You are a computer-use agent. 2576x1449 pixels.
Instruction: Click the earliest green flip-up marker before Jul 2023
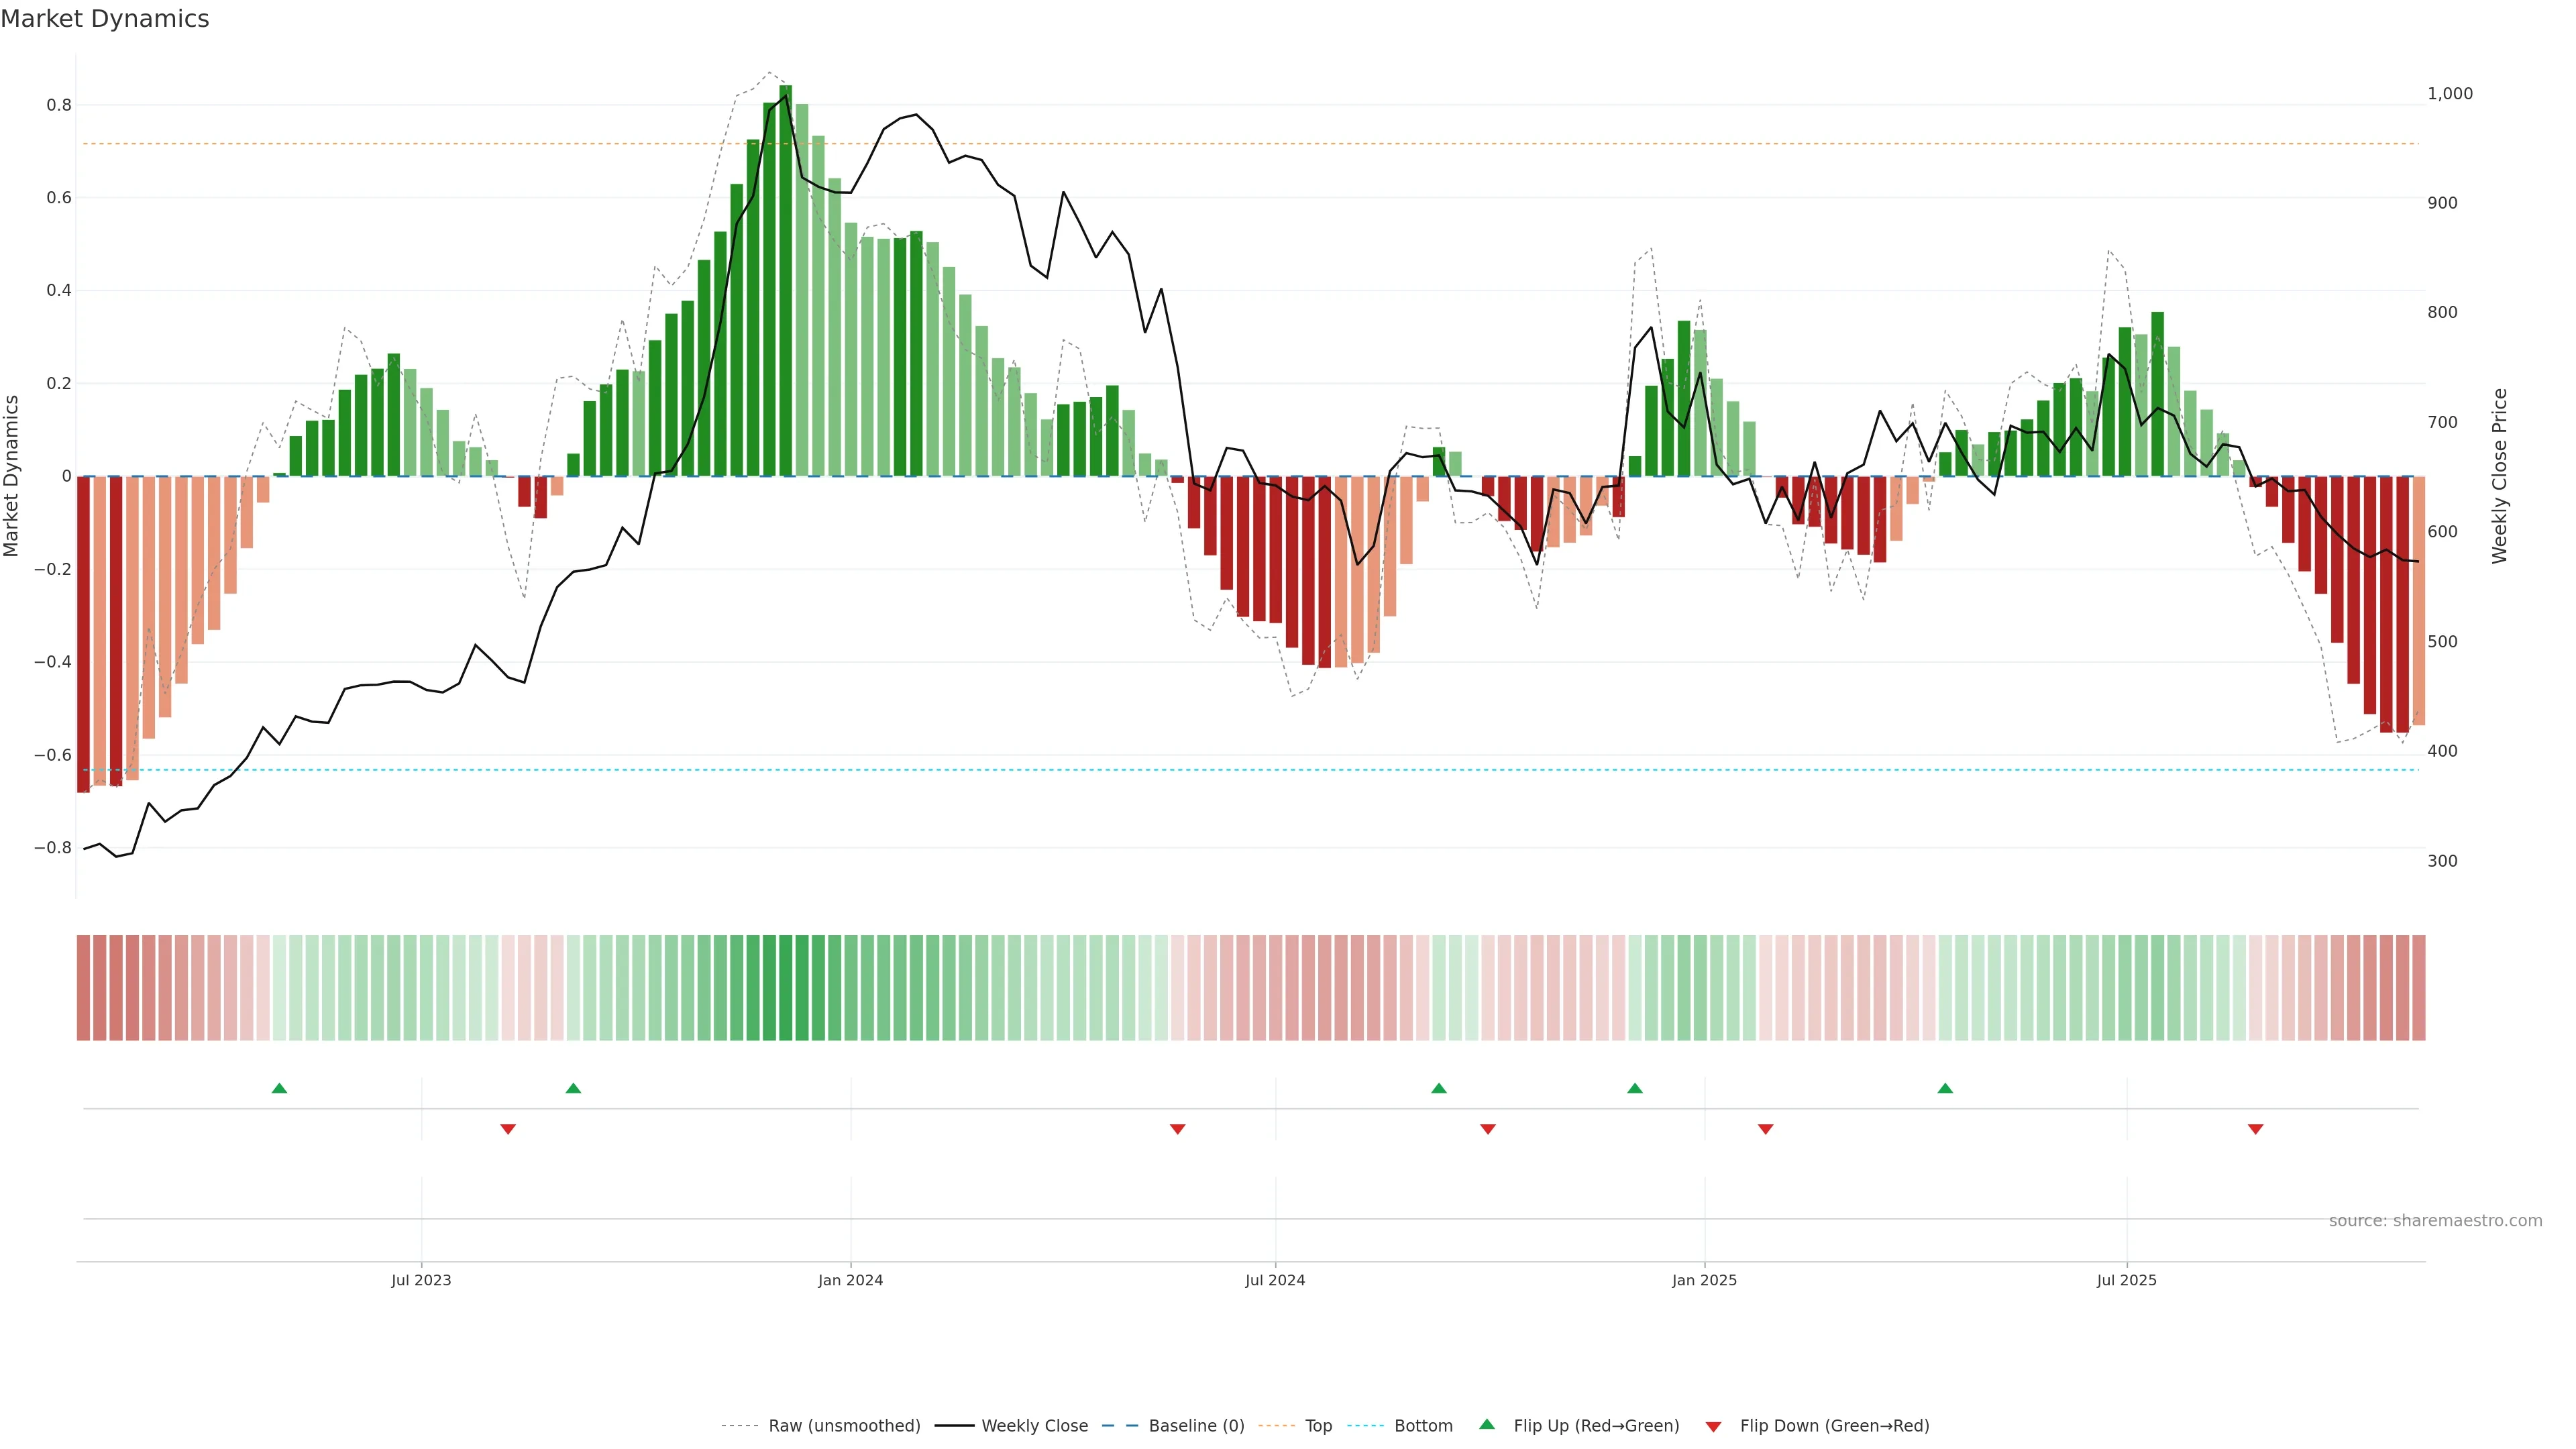(x=280, y=1088)
